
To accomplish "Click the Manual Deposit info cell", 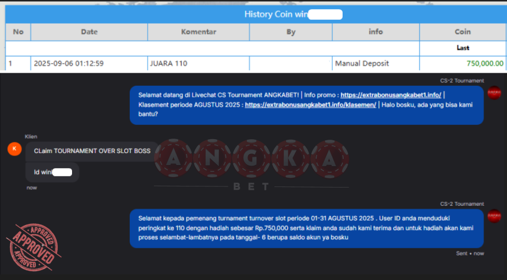I will click(x=376, y=63).
